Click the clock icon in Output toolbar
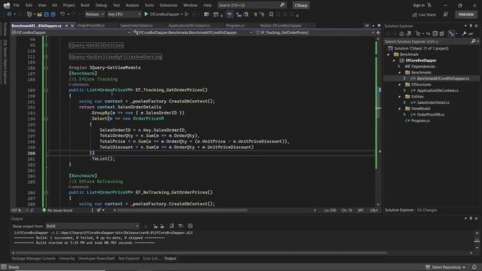Screen dimensions: 482x271 click(191, 226)
